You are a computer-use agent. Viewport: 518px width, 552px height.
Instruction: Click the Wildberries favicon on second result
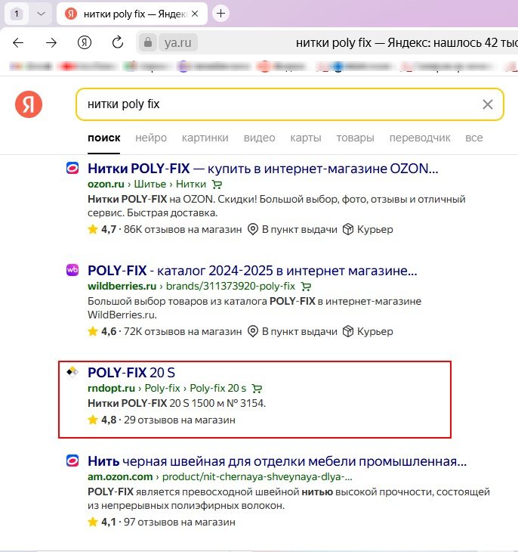(x=73, y=270)
